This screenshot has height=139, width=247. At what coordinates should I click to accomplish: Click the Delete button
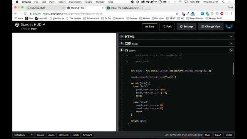76,135
